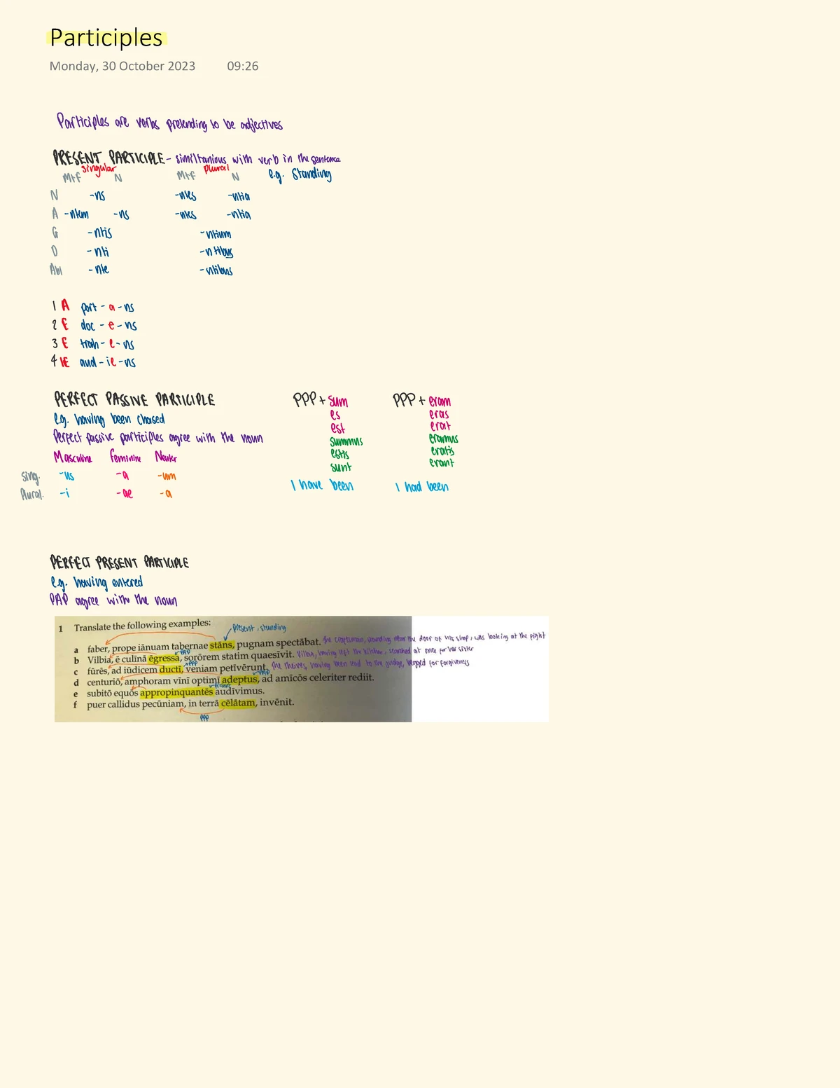Viewport: 840px width, 1088px height.
Task: Select the green verb "sunt"
Action: coord(341,467)
